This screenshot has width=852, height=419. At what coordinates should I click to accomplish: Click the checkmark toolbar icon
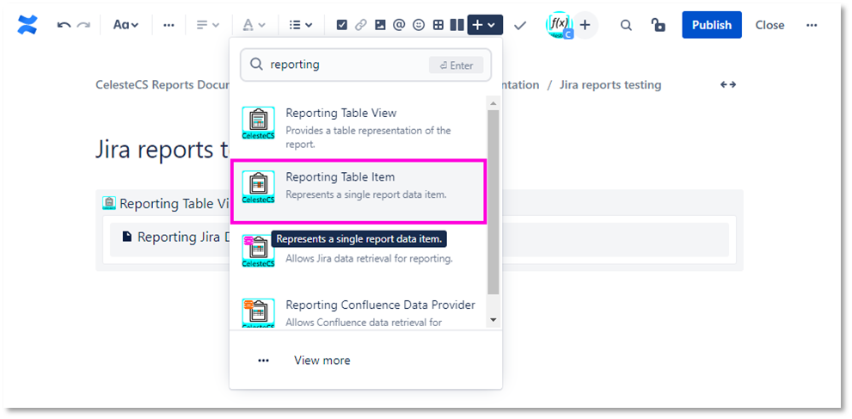point(520,25)
